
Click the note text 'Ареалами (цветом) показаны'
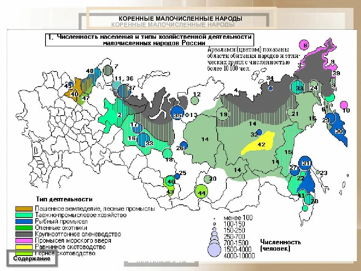pyautogui.click(x=248, y=50)
